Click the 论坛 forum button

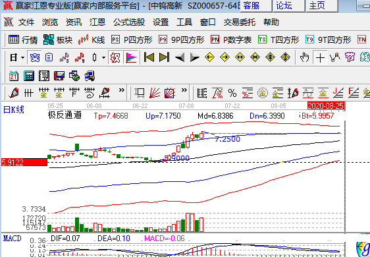tap(288, 6)
